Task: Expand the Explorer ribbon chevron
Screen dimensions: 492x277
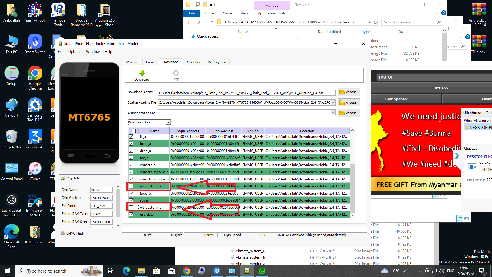Action: 437,13
